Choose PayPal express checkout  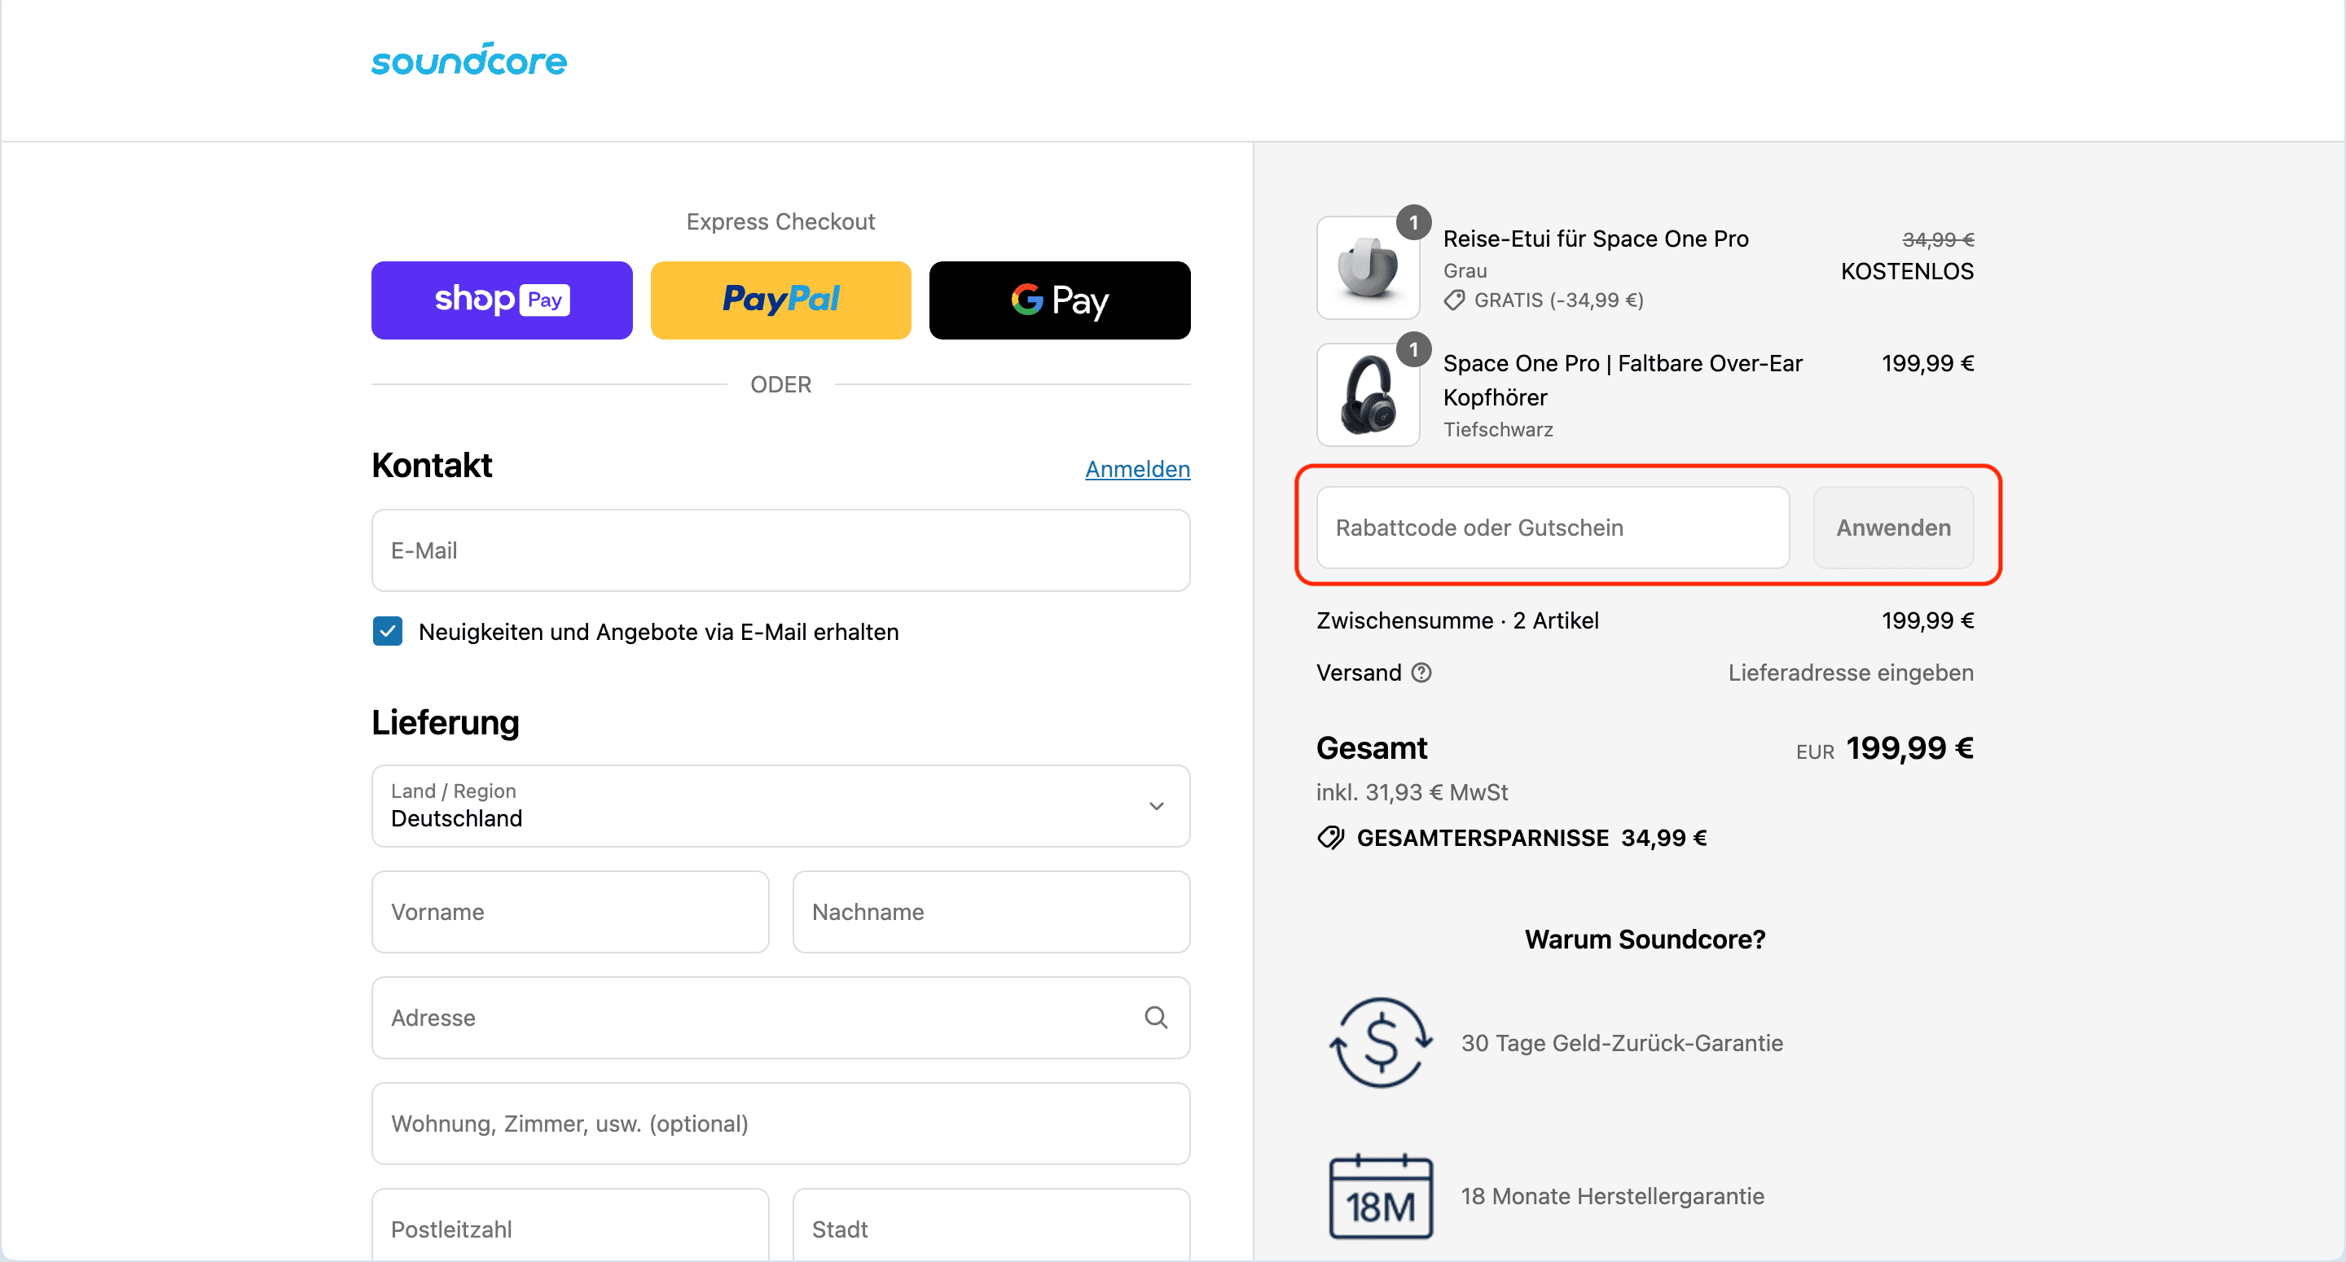780,300
